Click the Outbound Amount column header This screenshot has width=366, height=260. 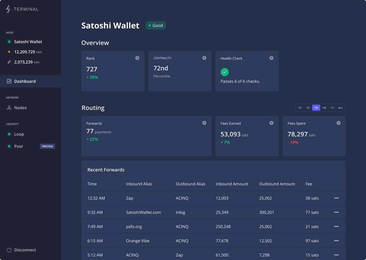(x=277, y=184)
